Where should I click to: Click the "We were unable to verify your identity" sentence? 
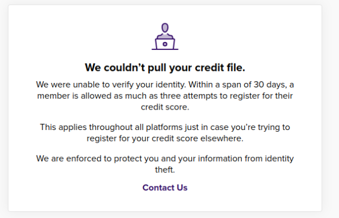click(111, 85)
